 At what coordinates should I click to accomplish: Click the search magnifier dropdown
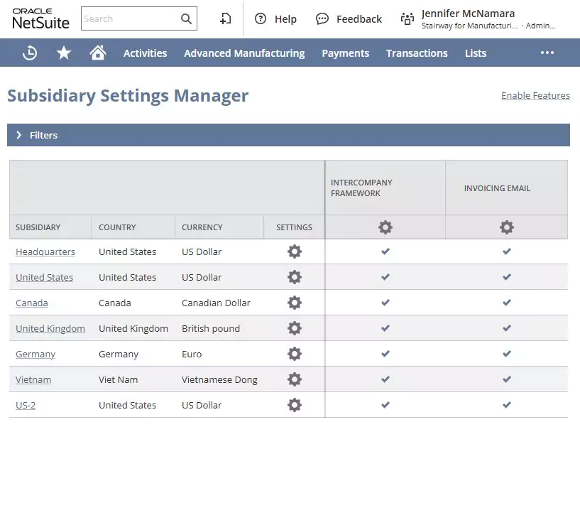click(185, 19)
